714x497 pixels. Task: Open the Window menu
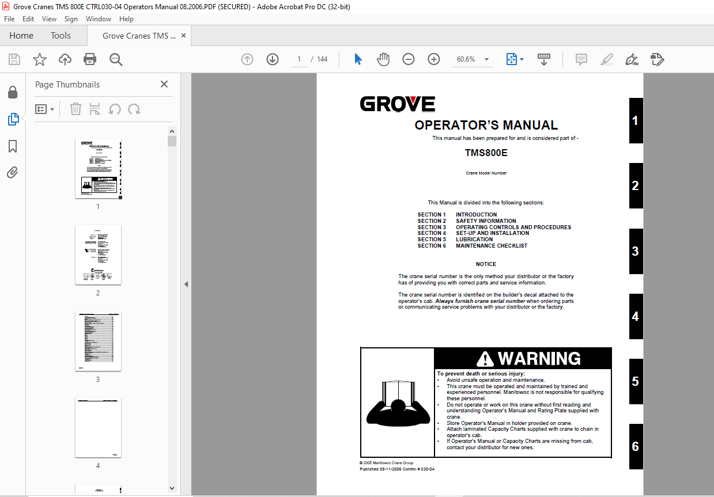[99, 19]
